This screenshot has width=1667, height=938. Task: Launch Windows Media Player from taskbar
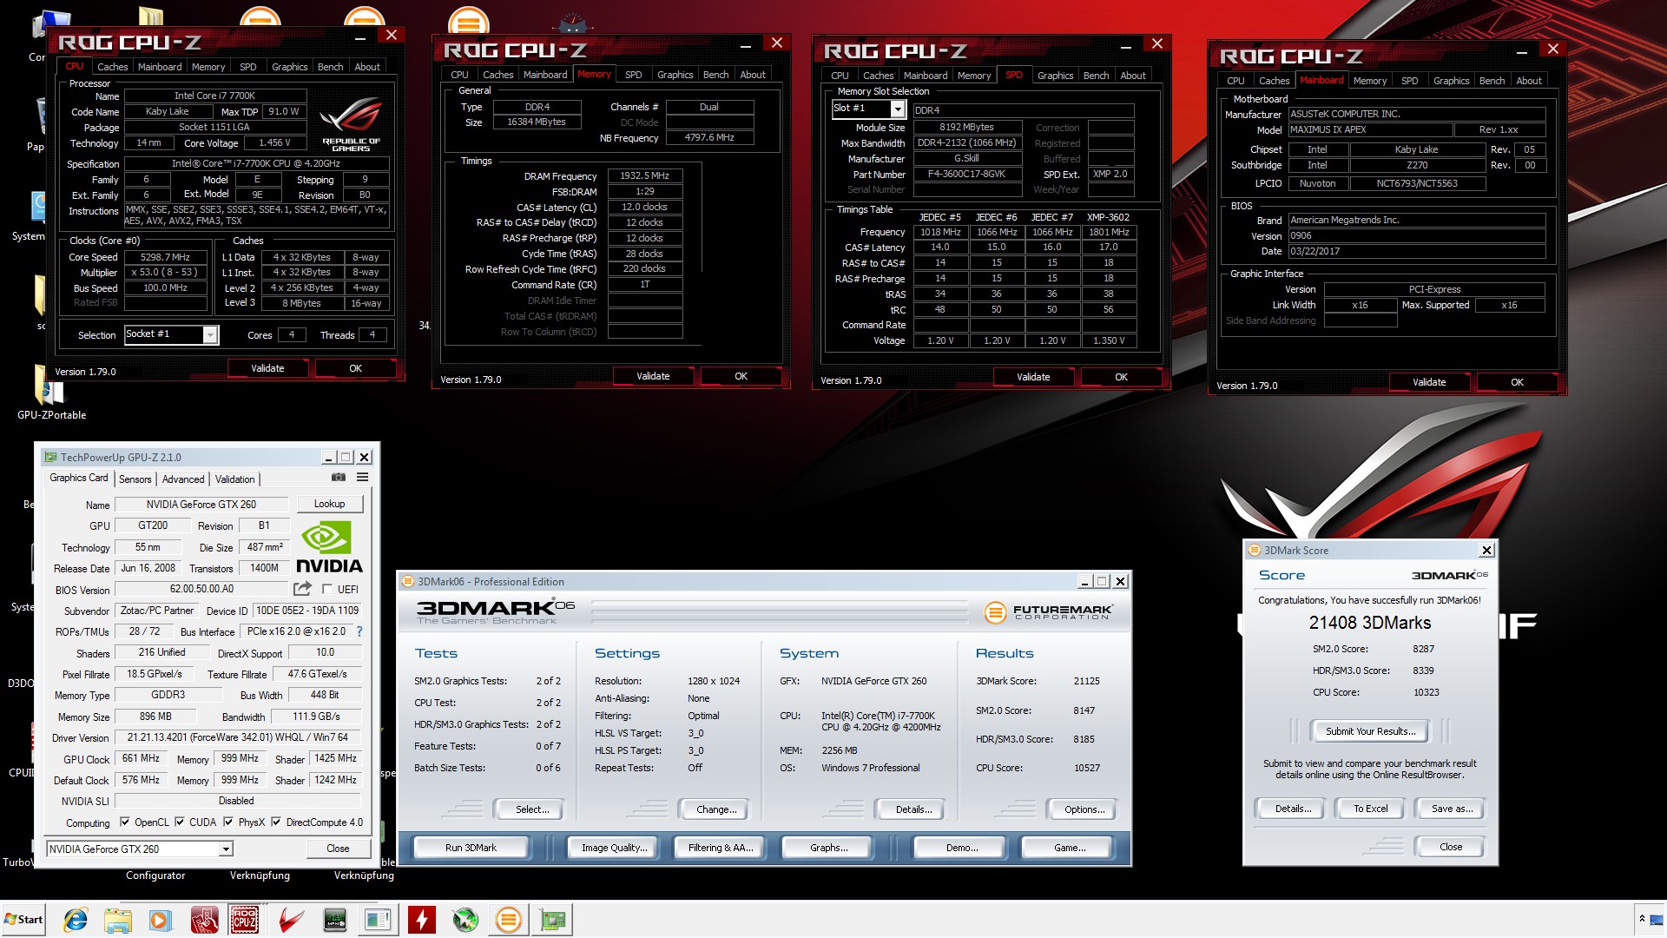coord(160,920)
